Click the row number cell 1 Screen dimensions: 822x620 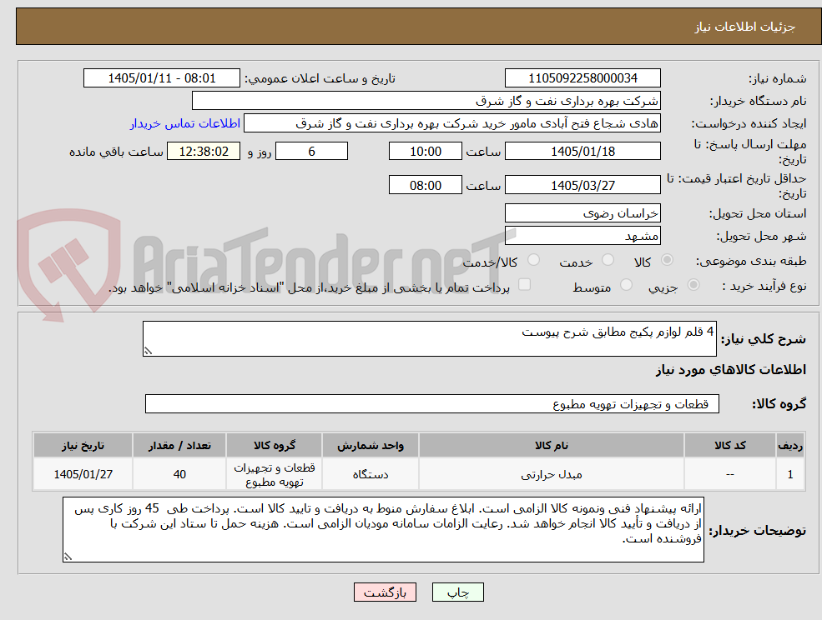[790, 474]
